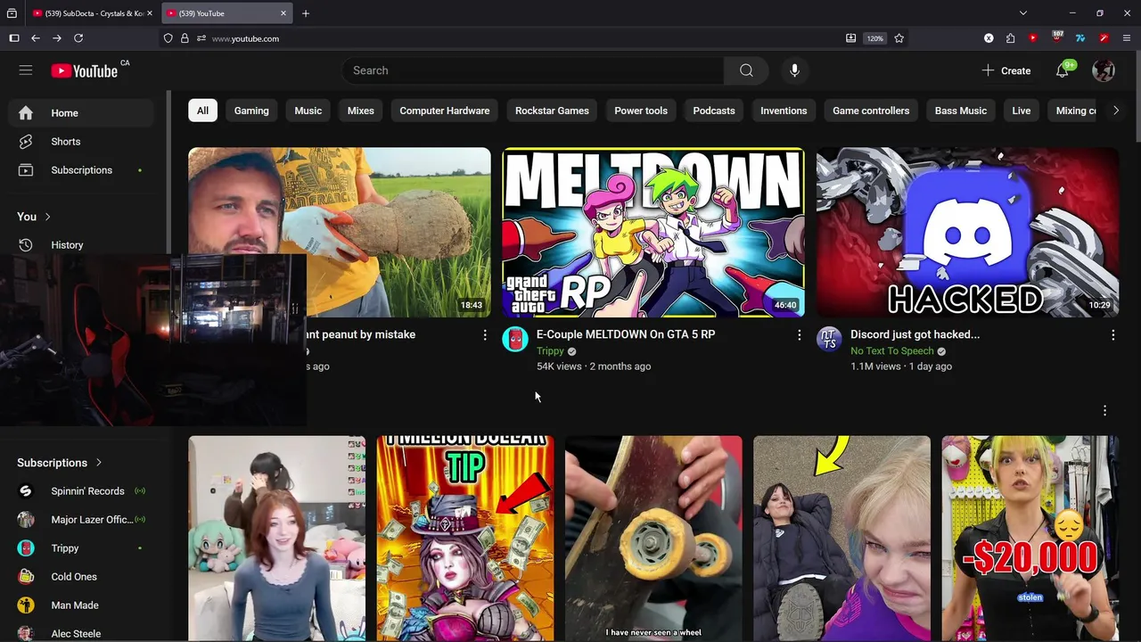Select the Computer Hardware chip
This screenshot has width=1141, height=642.
tap(444, 111)
